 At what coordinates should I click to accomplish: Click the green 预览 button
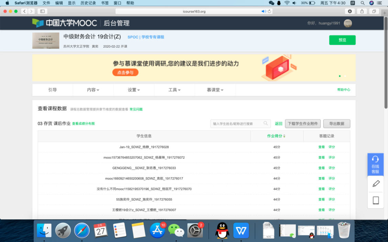pyautogui.click(x=342, y=40)
